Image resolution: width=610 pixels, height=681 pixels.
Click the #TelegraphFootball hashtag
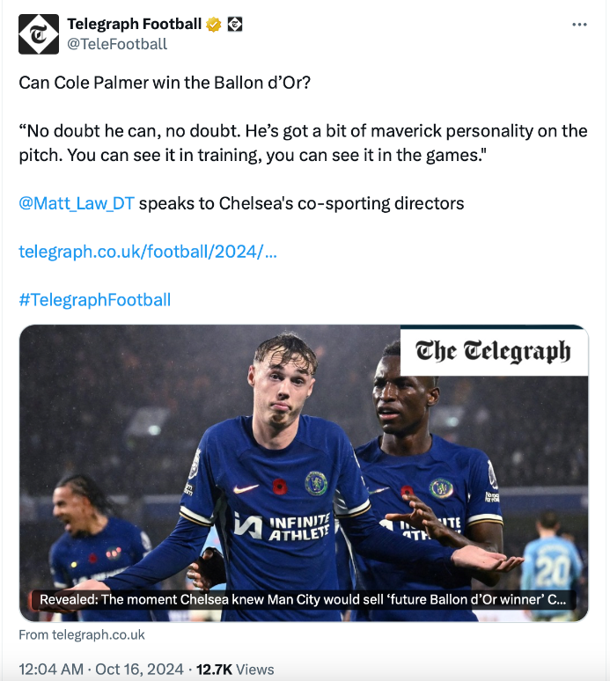95,300
